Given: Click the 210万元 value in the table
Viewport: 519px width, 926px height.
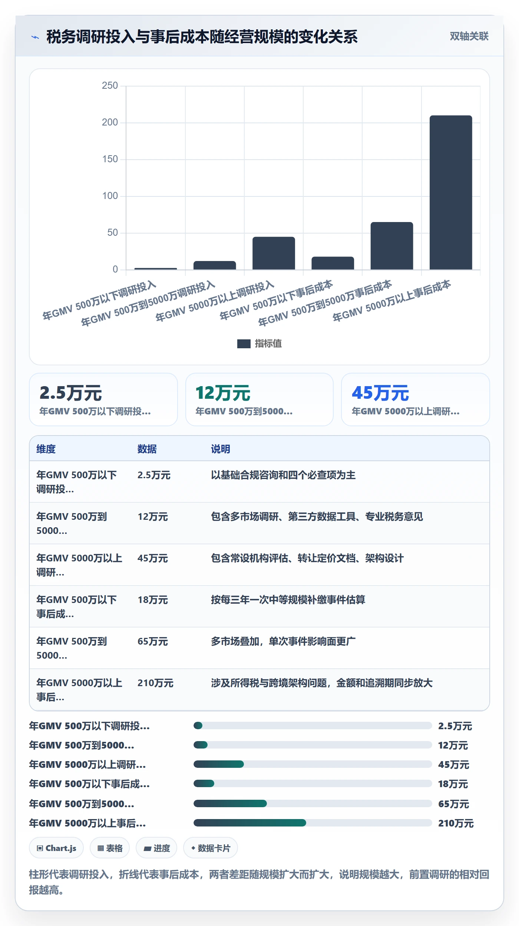Looking at the screenshot, I should [x=155, y=683].
